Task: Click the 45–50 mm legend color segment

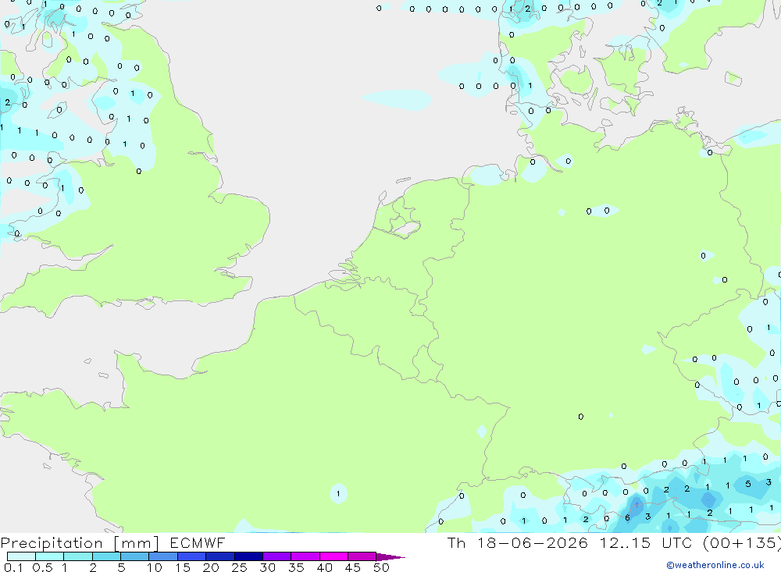Action: 362,556
